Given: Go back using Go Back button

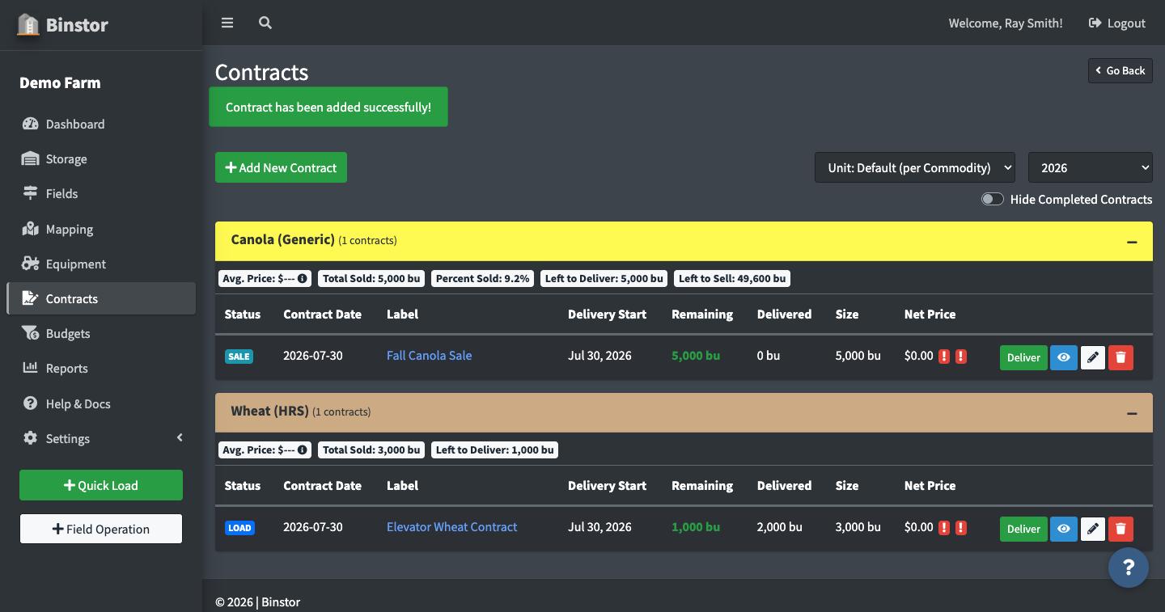Looking at the screenshot, I should click(1121, 70).
